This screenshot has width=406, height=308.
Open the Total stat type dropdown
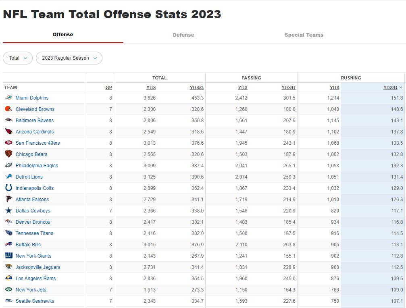click(18, 58)
